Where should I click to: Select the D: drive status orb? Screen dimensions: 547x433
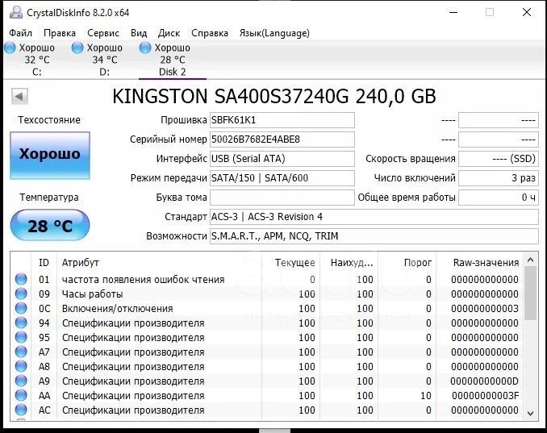(x=77, y=48)
